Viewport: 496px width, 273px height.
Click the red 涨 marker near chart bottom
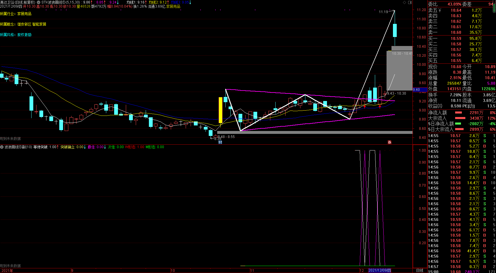389,142
